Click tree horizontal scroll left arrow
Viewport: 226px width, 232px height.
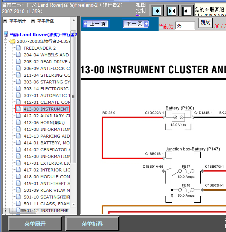coord(6,211)
